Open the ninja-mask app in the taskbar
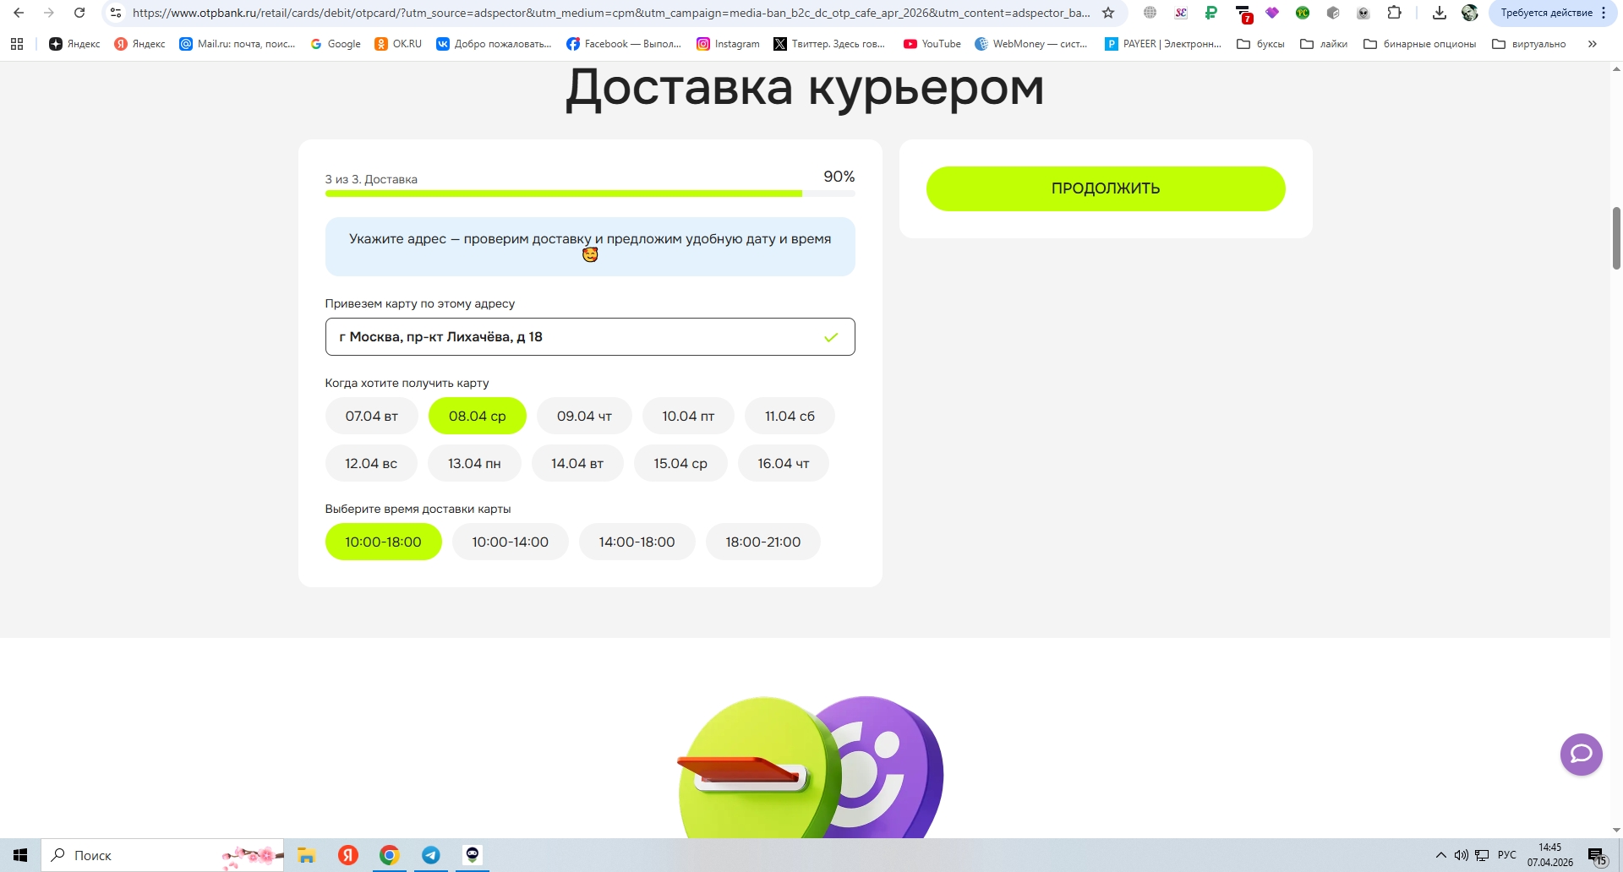Viewport: 1623px width, 872px height. click(x=473, y=855)
